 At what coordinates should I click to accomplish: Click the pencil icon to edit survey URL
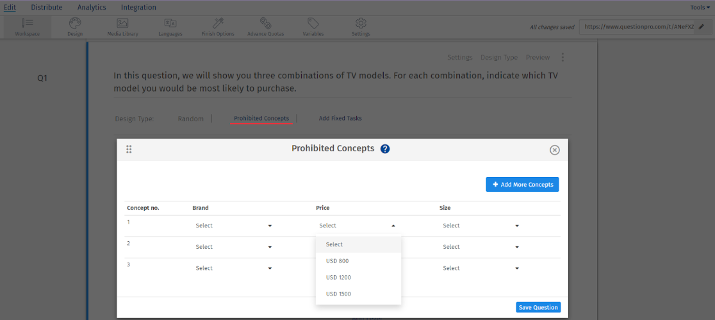click(x=702, y=27)
